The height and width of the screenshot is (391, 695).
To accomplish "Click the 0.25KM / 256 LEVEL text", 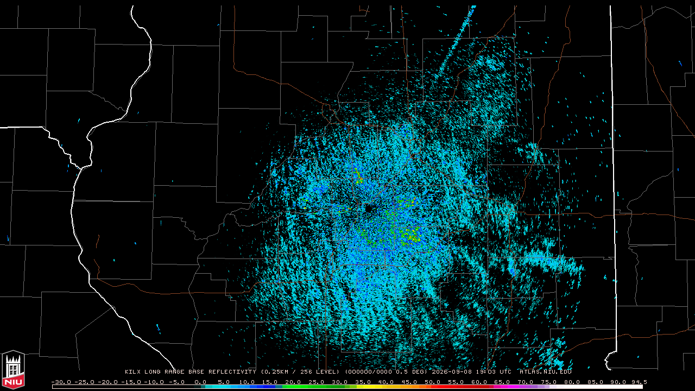I will pos(299,372).
